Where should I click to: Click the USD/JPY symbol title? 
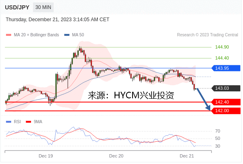tap(17, 7)
